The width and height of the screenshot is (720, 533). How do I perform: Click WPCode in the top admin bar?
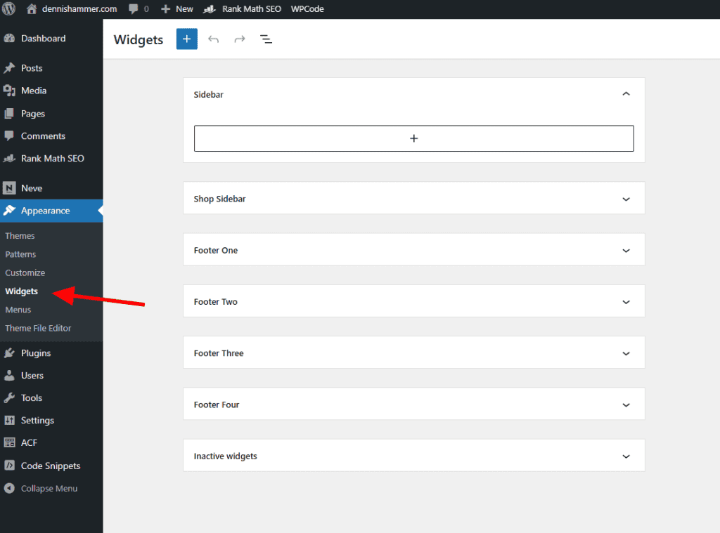(307, 9)
